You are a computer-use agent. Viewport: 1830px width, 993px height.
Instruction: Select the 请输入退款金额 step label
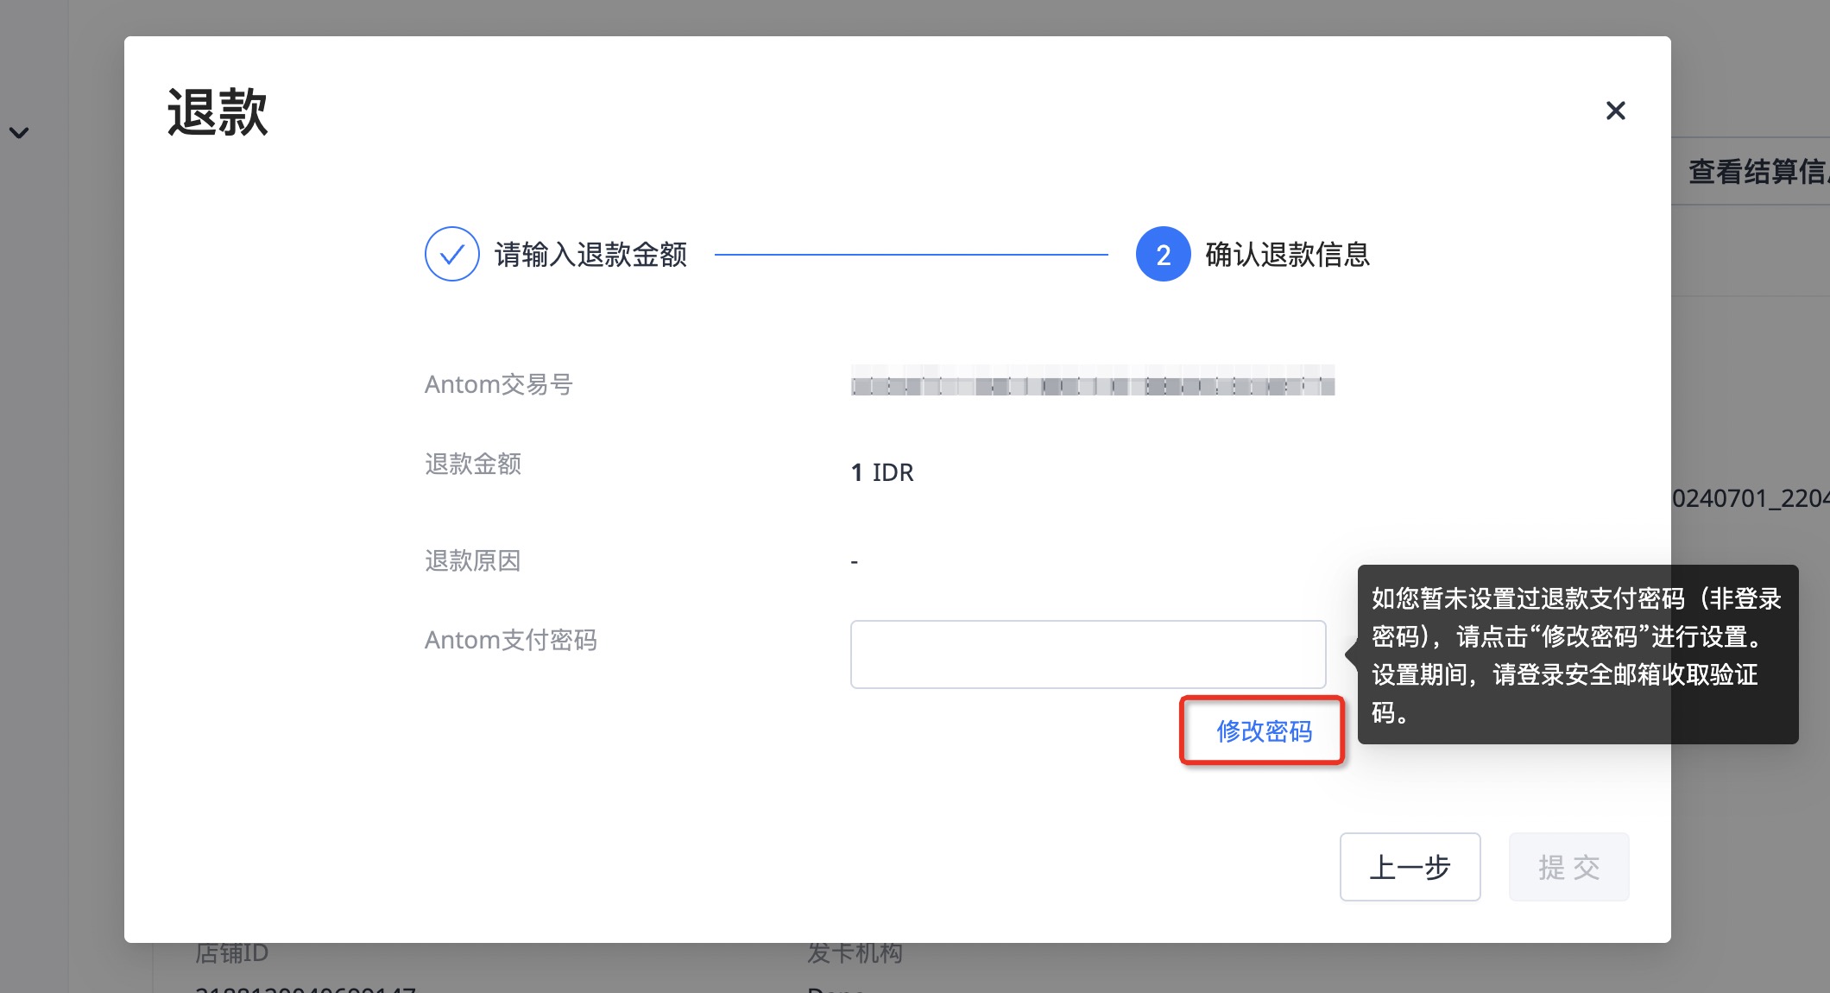[590, 255]
